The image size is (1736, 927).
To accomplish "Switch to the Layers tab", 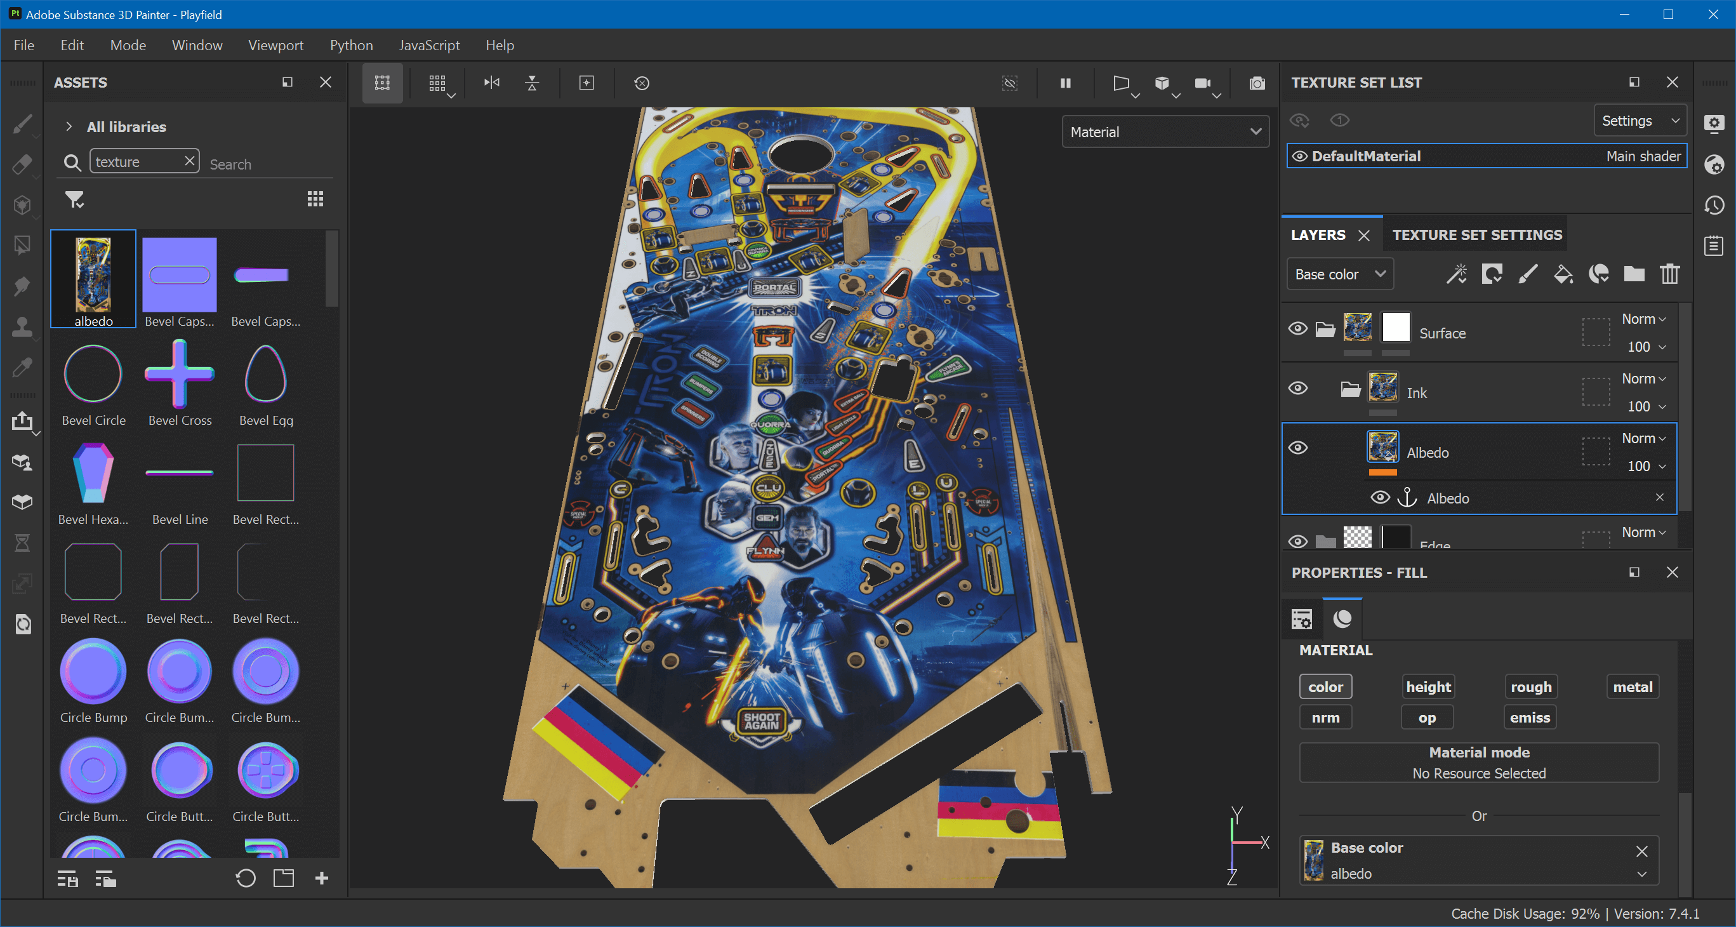I will [x=1318, y=235].
